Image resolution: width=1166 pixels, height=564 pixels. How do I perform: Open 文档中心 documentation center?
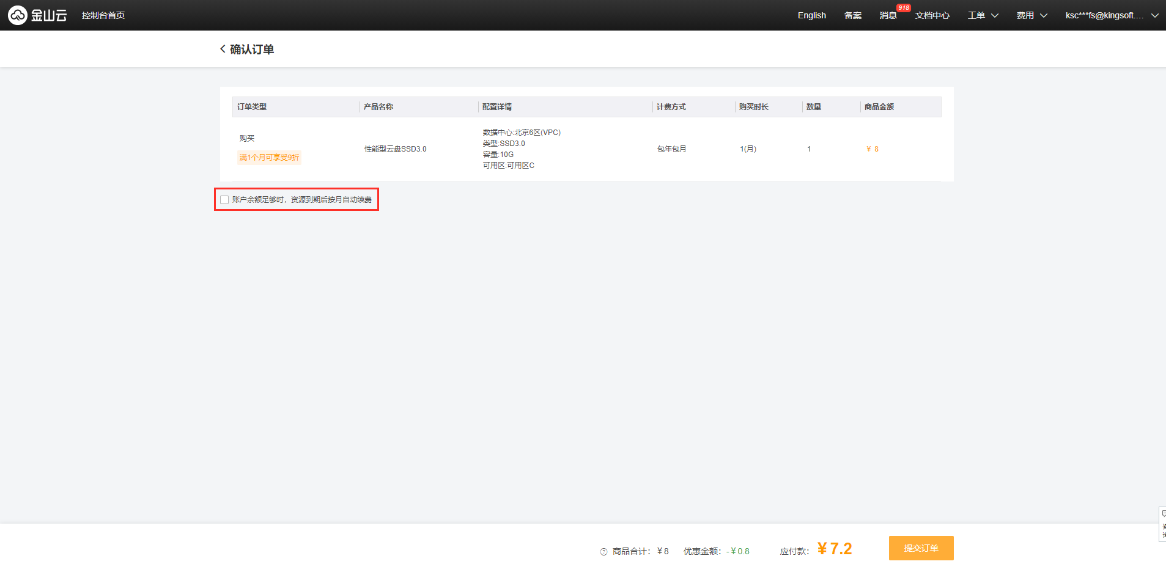point(932,15)
